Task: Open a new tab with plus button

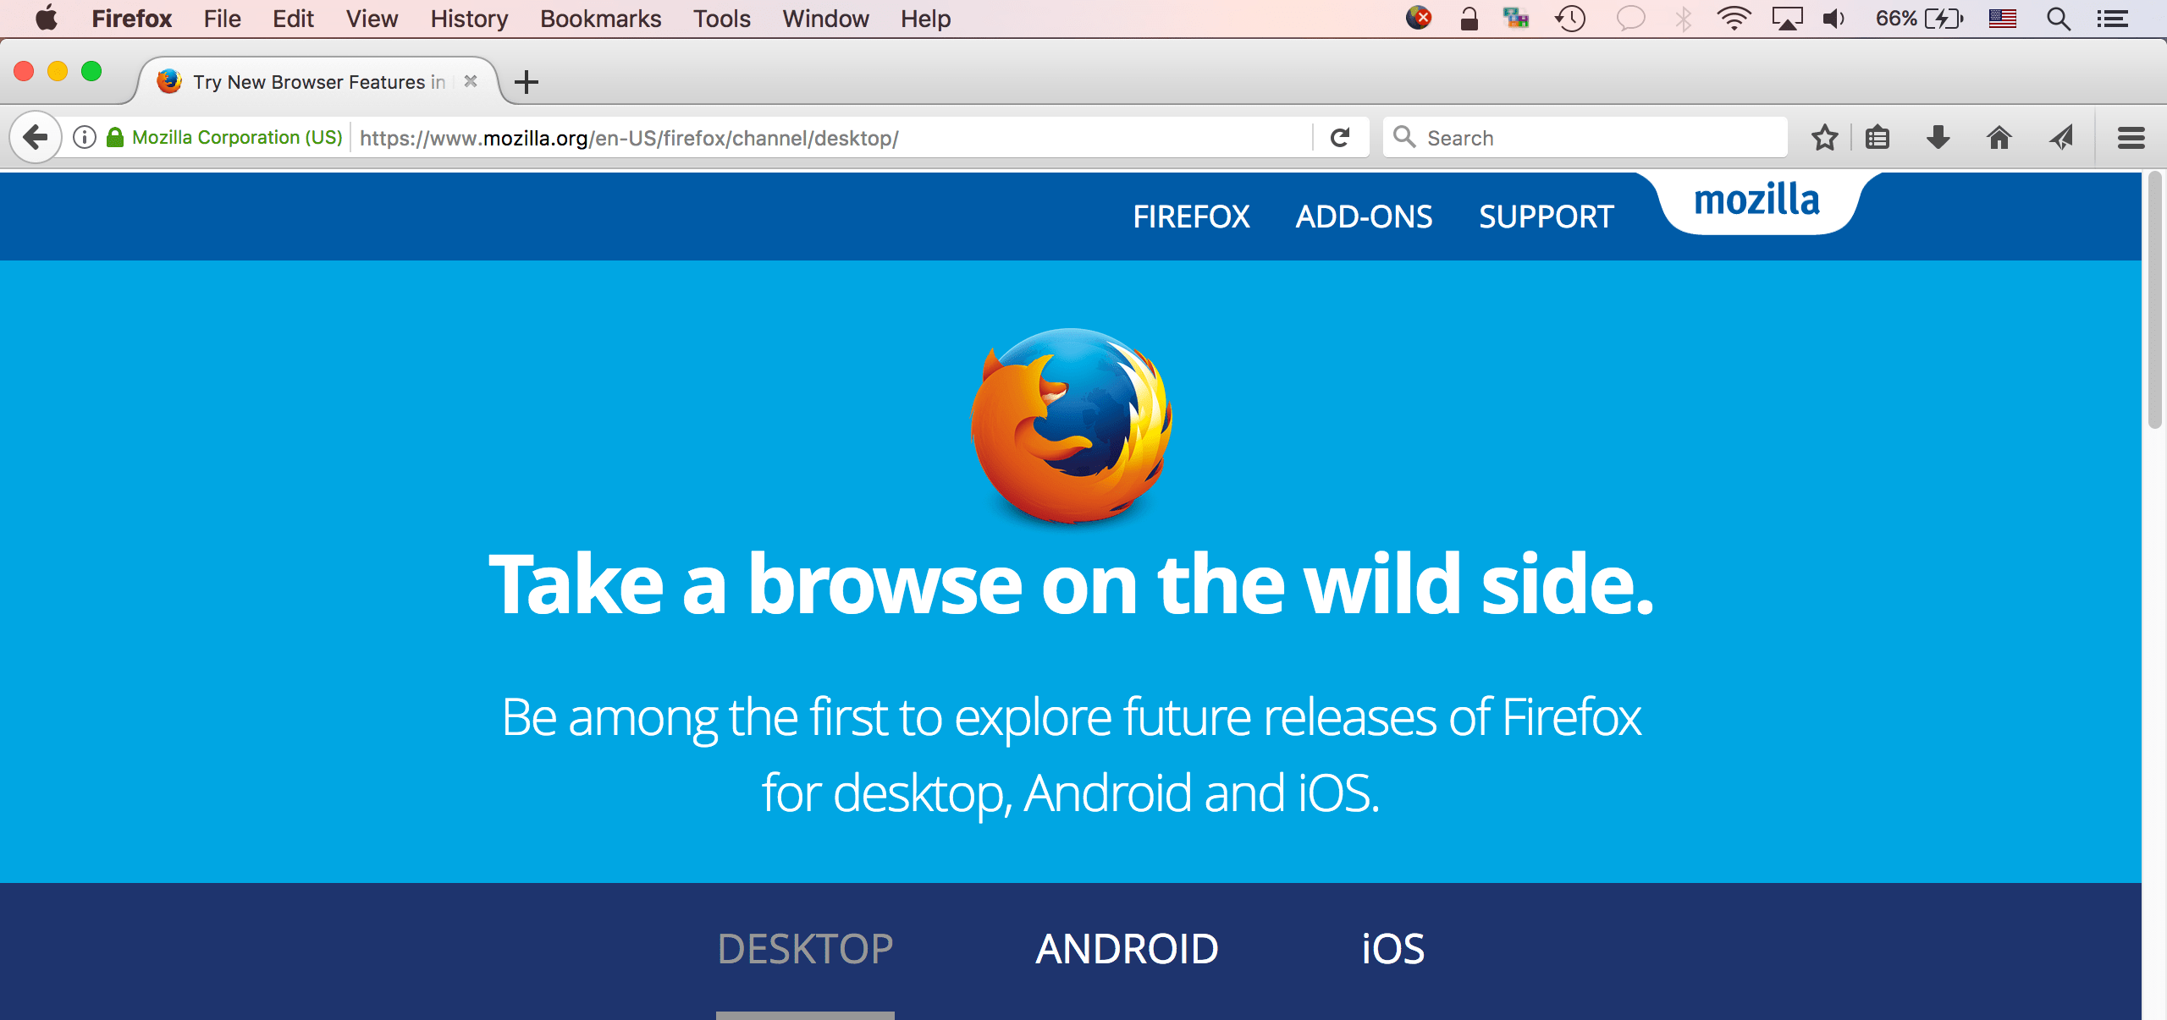Action: (x=527, y=82)
